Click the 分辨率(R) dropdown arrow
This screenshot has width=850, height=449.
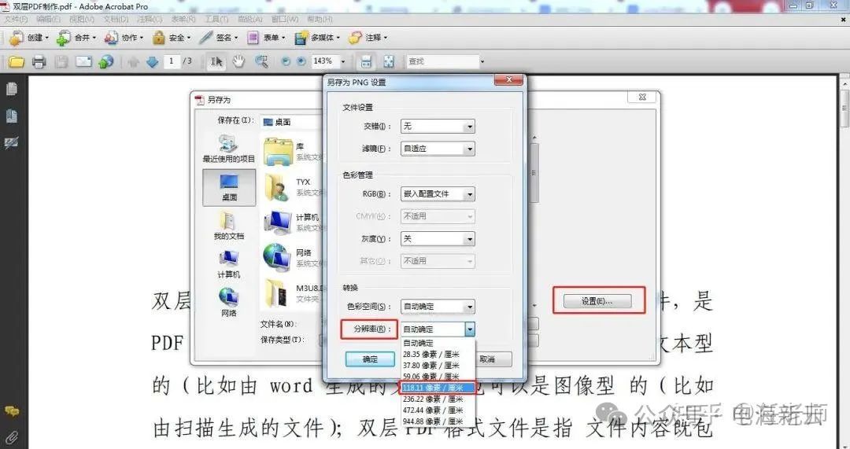(469, 329)
